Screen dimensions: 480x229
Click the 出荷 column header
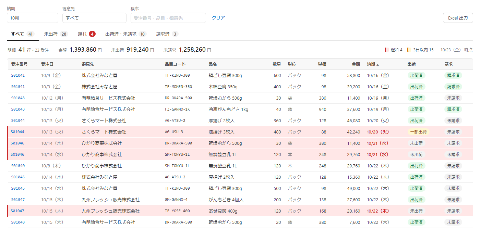point(411,64)
